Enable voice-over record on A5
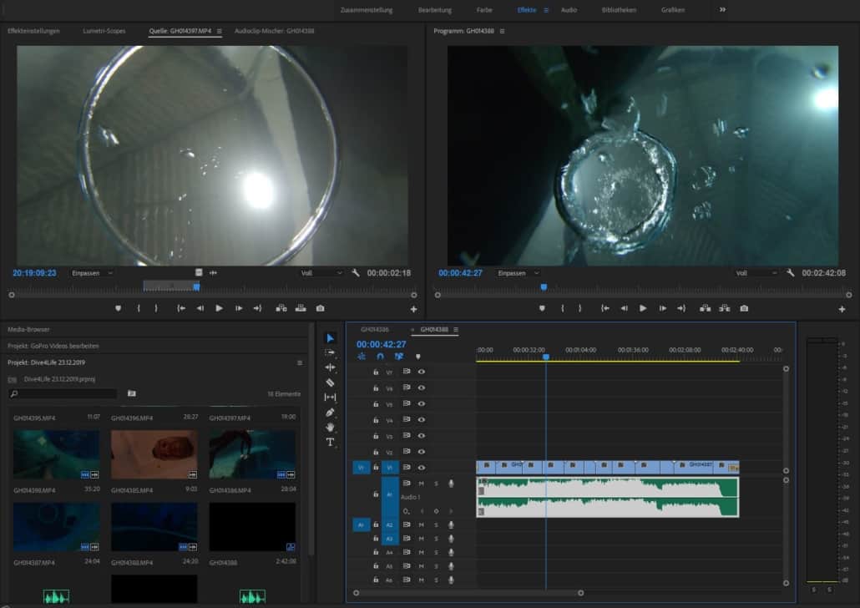The image size is (860, 608). 451,566
